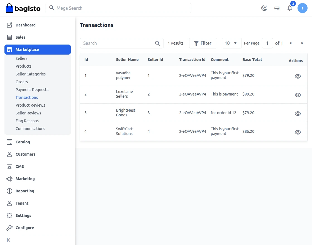Expand the Catalog menu

click(x=23, y=142)
